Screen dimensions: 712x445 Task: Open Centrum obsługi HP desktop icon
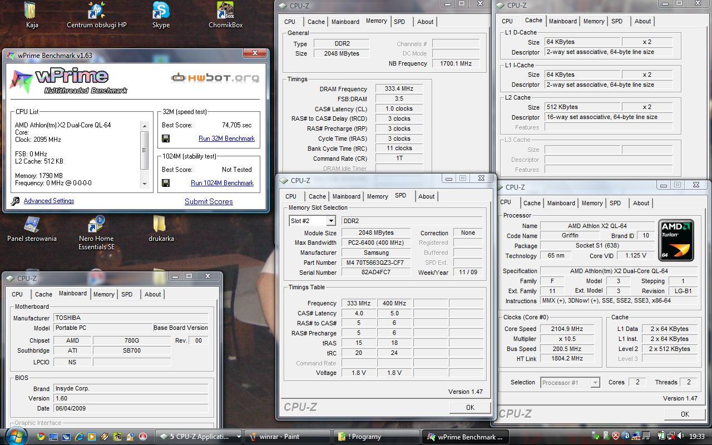96,11
